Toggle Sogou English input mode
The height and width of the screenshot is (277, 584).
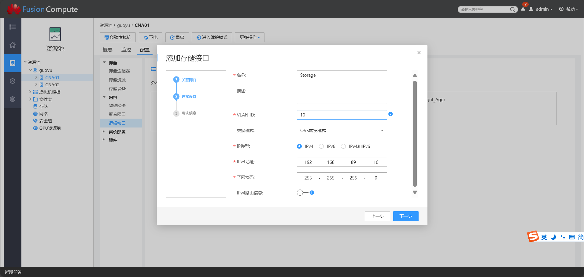544,237
